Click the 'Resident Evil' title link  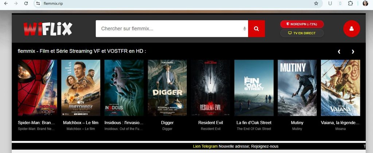pos(211,123)
